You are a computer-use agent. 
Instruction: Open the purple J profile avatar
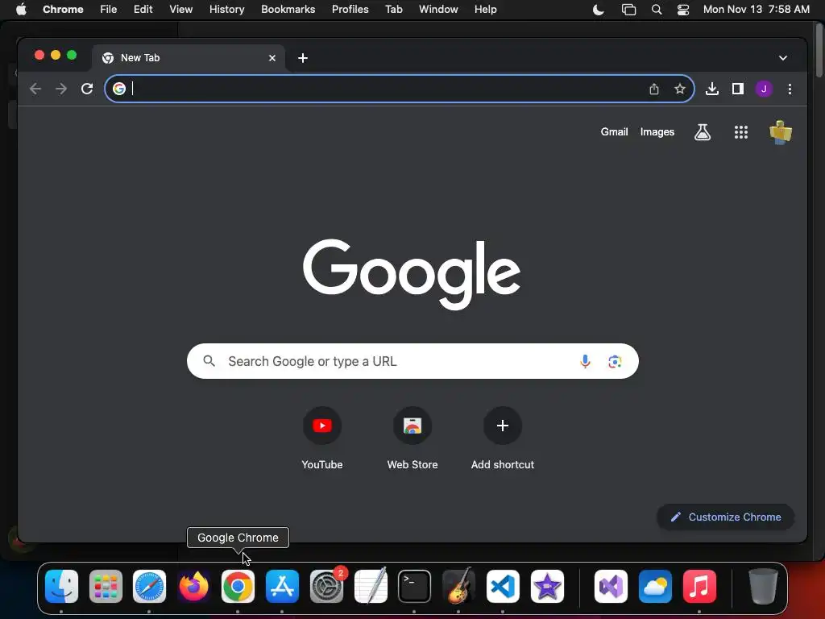click(x=764, y=89)
